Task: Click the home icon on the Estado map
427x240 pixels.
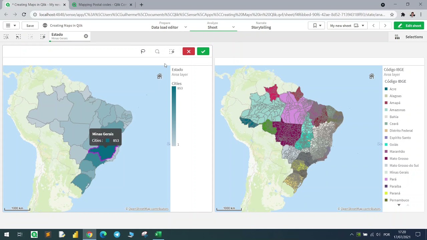Action: (x=159, y=76)
